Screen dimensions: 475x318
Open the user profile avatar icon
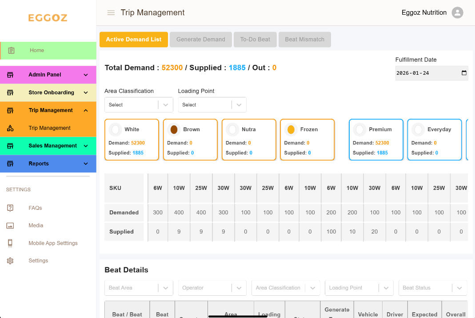[457, 13]
